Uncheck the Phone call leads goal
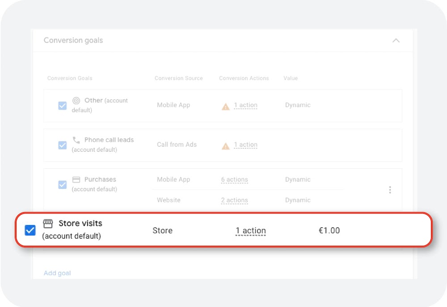The image size is (447, 307). (x=62, y=145)
